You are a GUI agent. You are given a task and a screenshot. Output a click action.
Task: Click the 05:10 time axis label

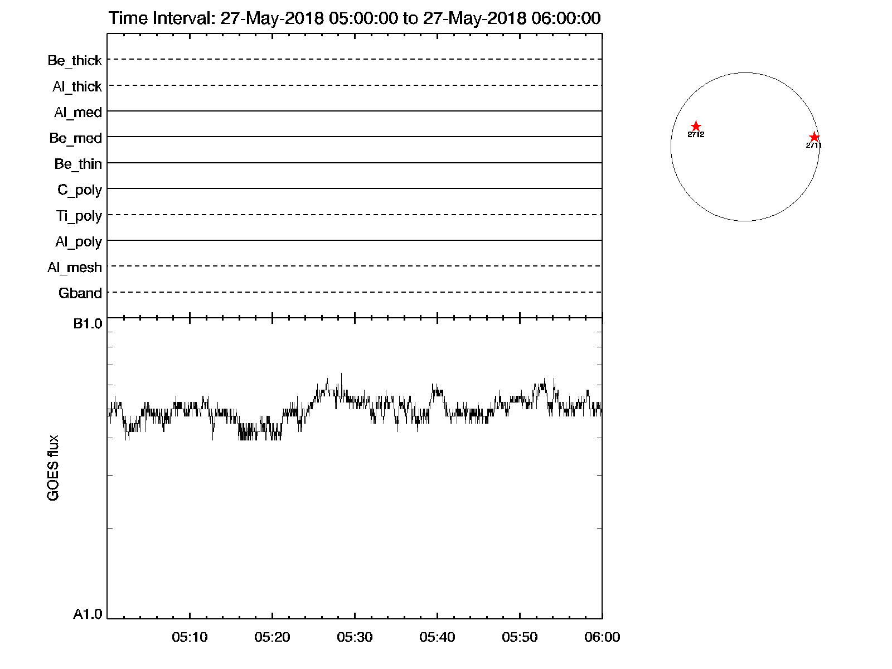(x=190, y=637)
